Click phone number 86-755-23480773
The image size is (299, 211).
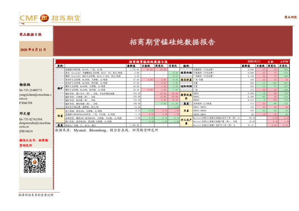pos(31,90)
